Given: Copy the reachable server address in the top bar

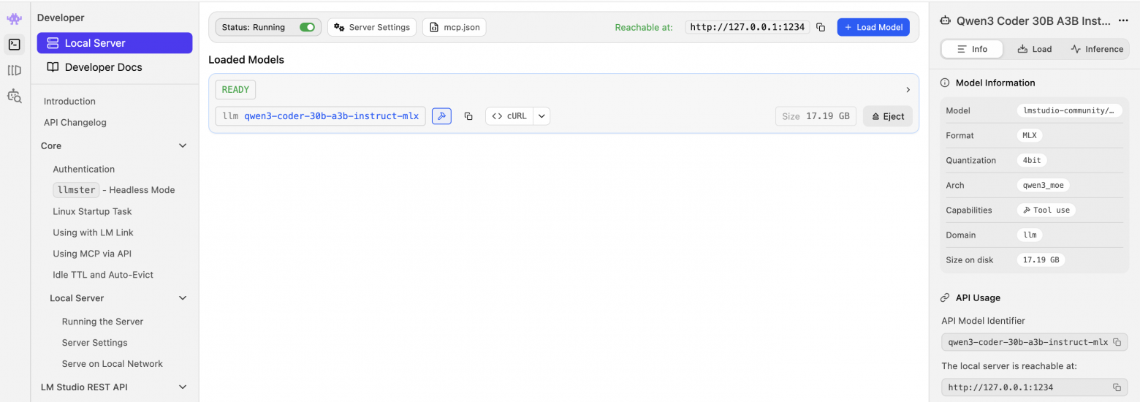Looking at the screenshot, I should coord(821,27).
